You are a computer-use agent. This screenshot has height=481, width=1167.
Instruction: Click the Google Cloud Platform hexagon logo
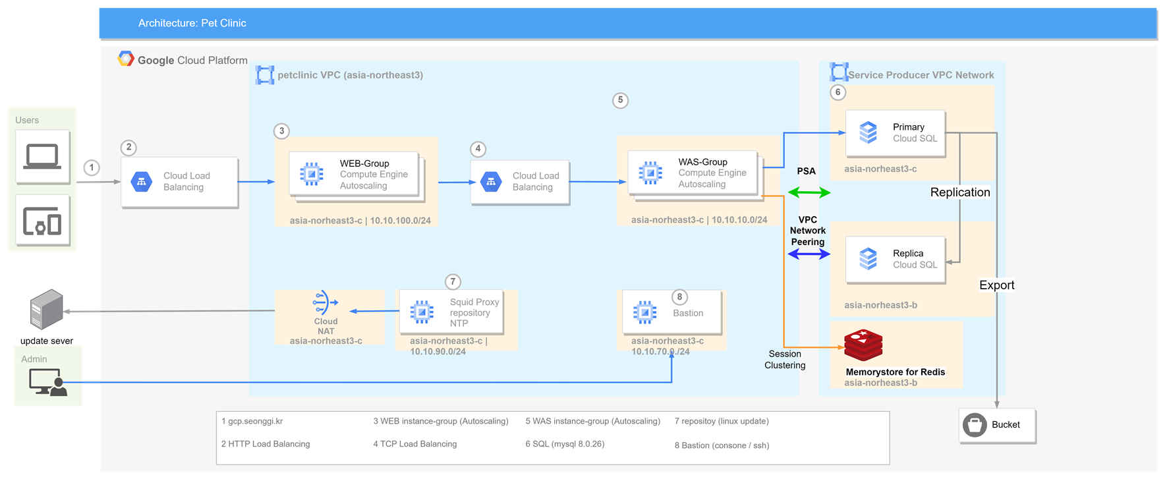pos(126,59)
